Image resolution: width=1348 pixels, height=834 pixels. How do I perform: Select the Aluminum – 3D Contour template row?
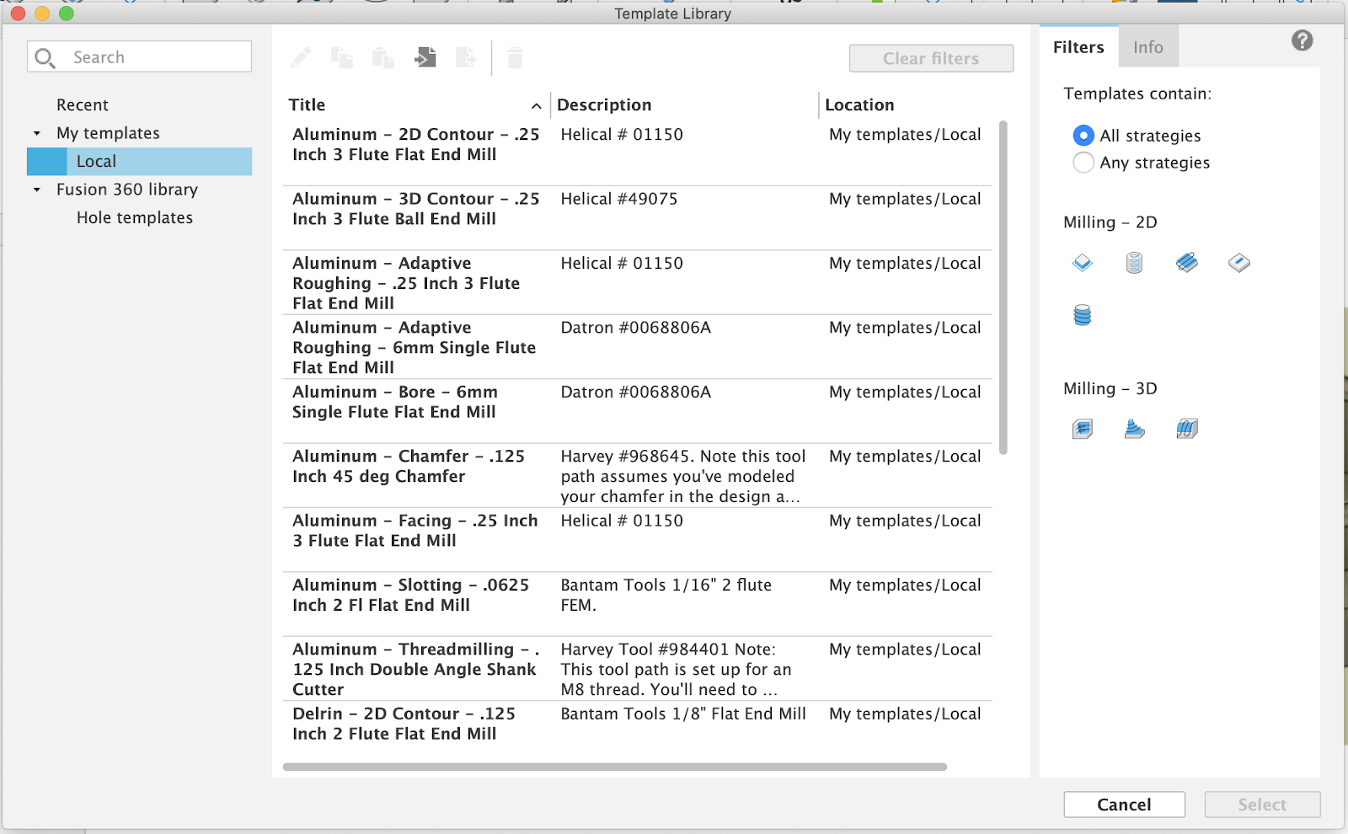point(638,218)
